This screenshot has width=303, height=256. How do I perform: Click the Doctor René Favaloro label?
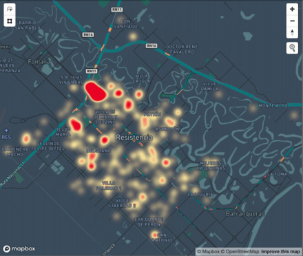[x=182, y=50]
